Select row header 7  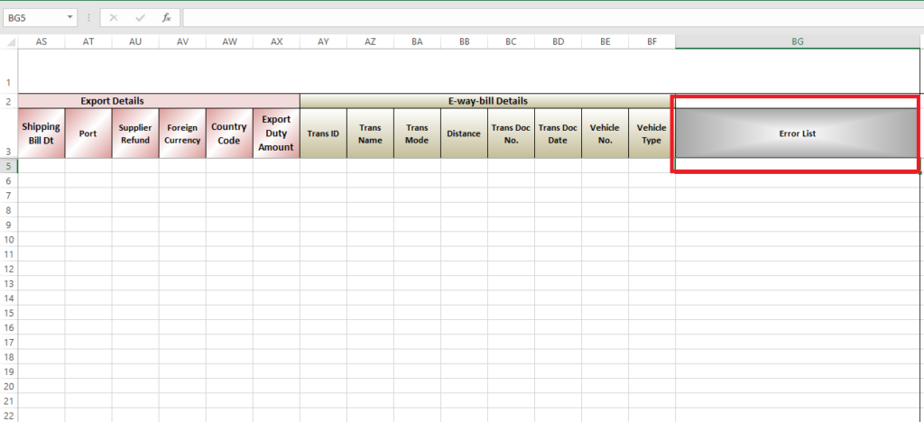point(9,196)
